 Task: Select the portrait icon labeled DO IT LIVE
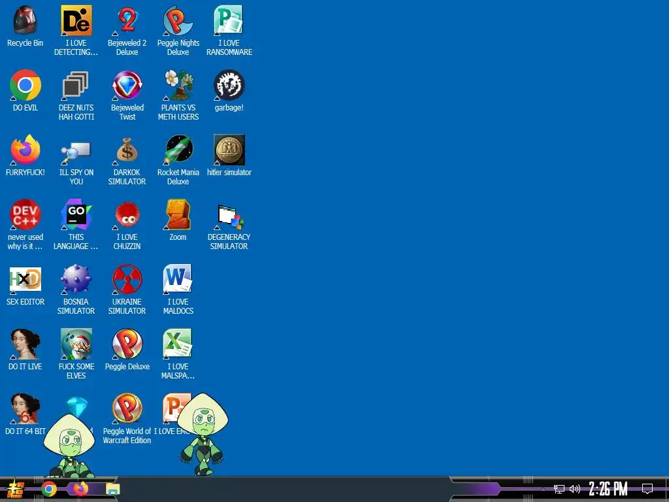click(25, 344)
